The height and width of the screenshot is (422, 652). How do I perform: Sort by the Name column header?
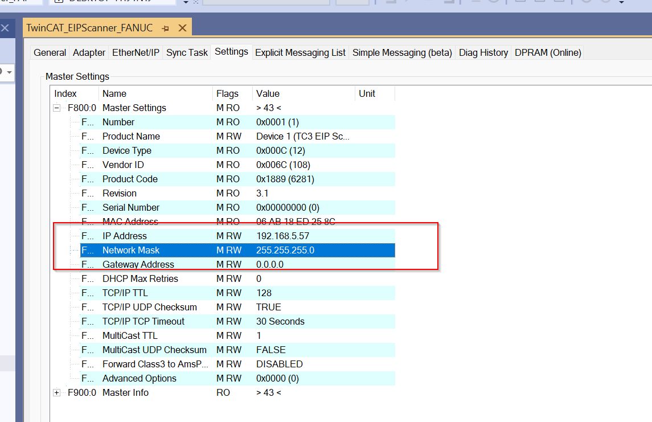pyautogui.click(x=155, y=93)
